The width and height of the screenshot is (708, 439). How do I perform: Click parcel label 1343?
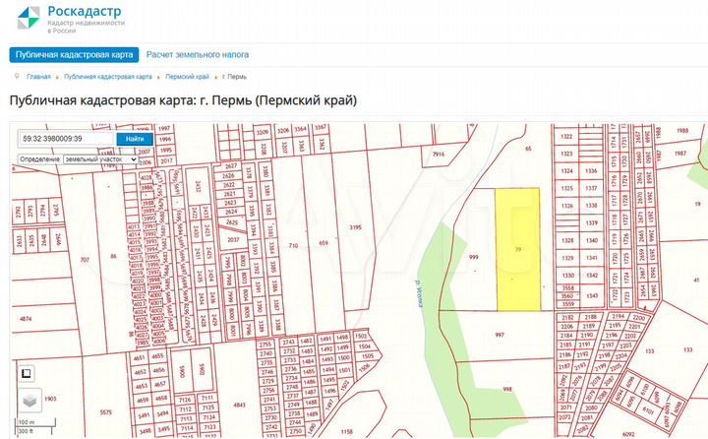(592, 295)
